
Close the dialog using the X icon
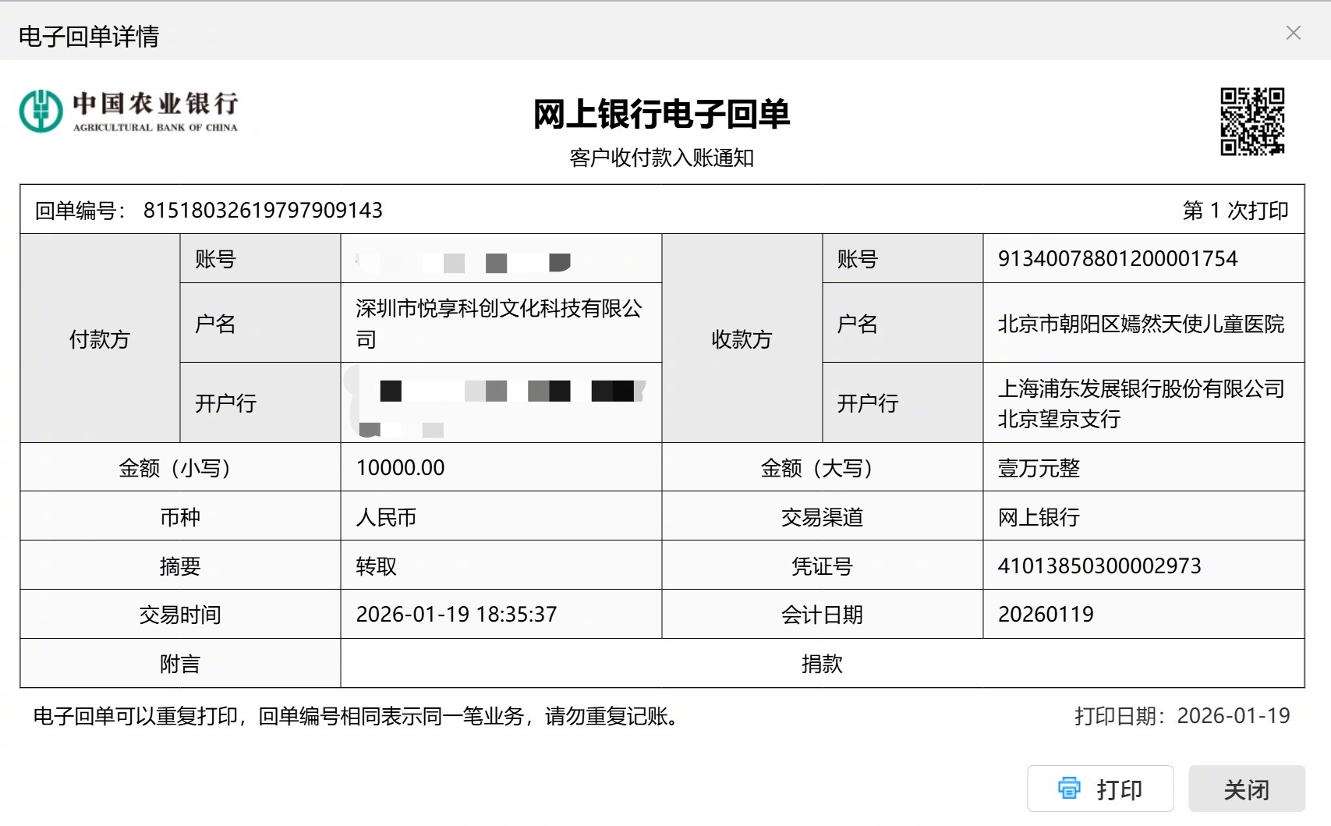point(1294,34)
